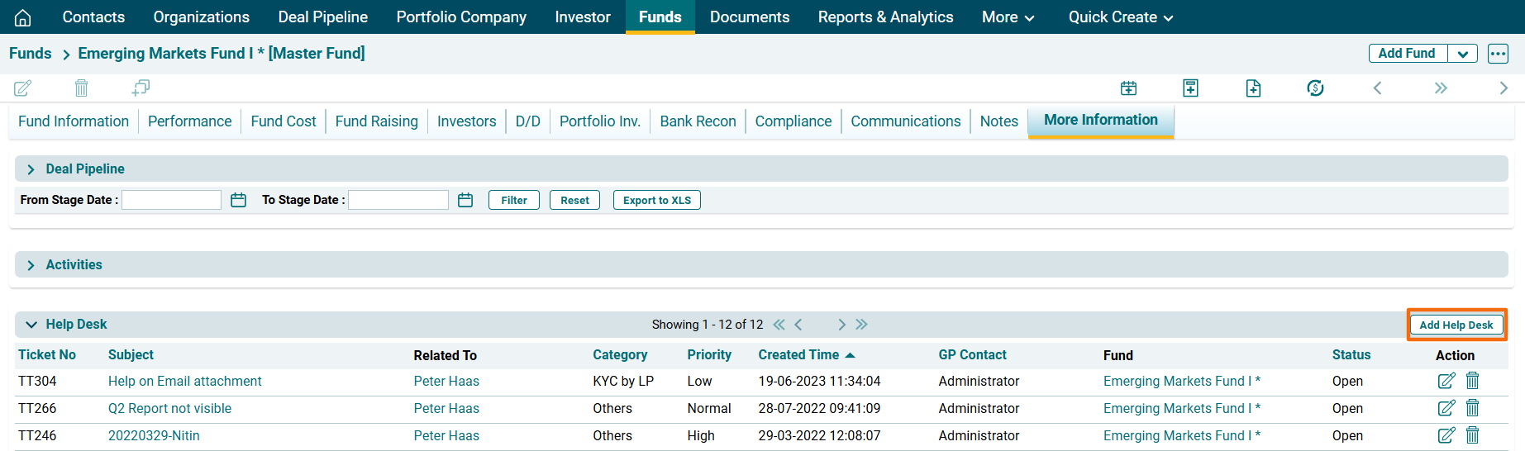Open the Quick Create dropdown menu

[x=1120, y=17]
